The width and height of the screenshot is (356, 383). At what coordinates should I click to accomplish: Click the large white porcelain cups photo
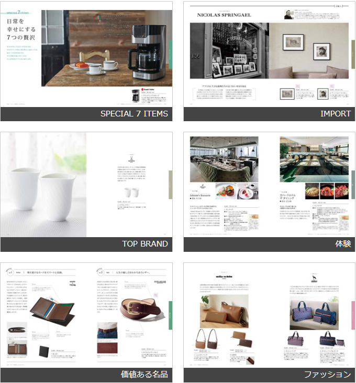click(x=43, y=185)
